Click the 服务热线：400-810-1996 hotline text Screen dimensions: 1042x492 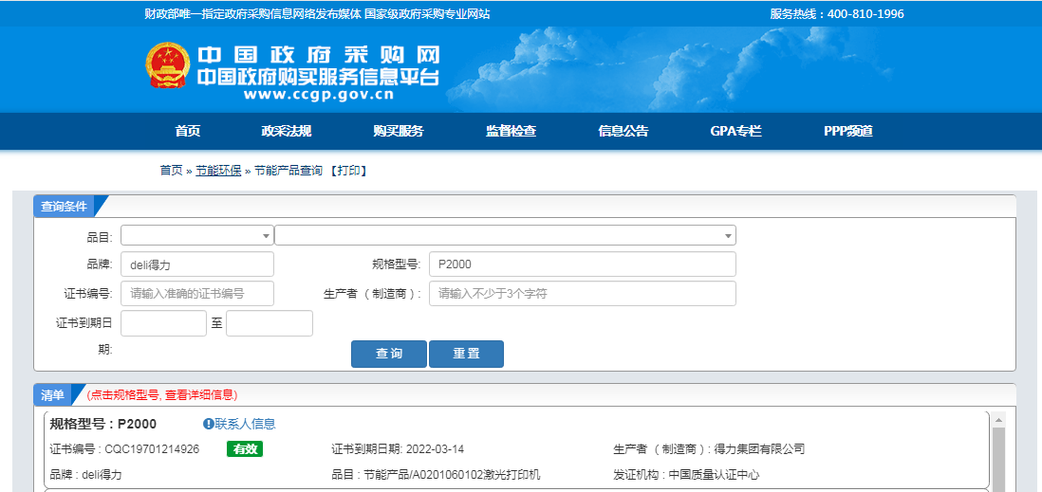coord(837,14)
